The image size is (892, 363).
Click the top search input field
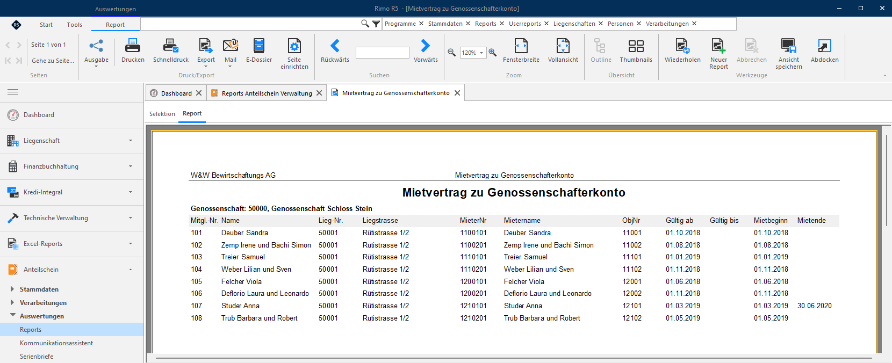(250, 24)
